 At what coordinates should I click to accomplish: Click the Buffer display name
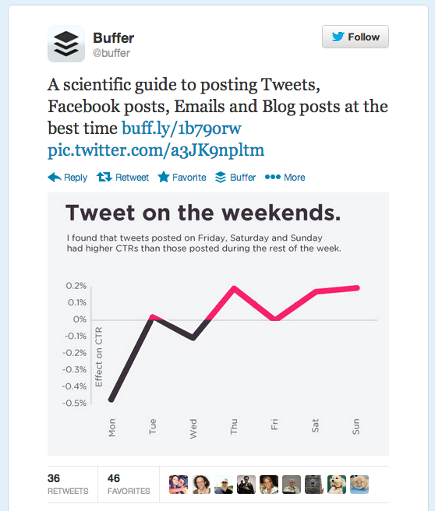pyautogui.click(x=114, y=38)
